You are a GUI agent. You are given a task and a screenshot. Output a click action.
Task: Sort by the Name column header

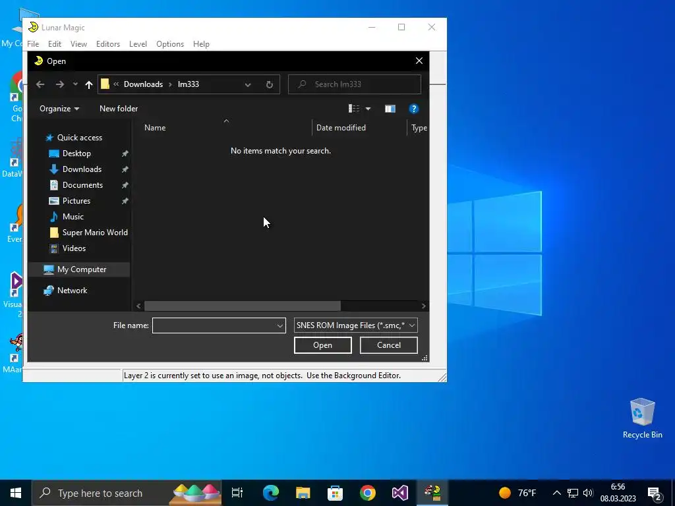pyautogui.click(x=155, y=128)
